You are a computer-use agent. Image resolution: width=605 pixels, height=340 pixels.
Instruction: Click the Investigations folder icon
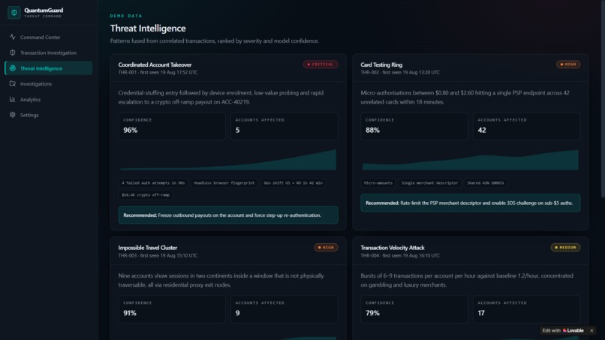point(13,84)
